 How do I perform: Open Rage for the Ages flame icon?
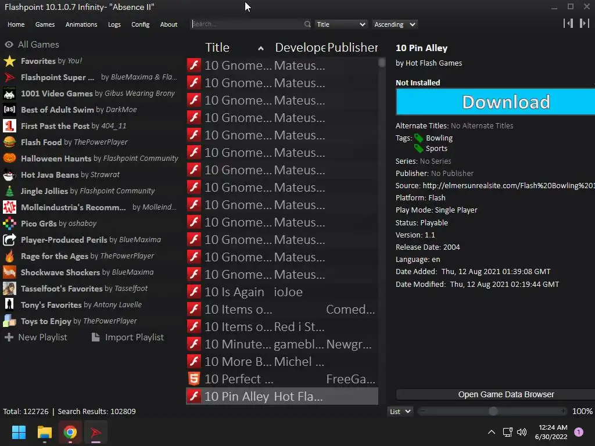click(x=9, y=256)
